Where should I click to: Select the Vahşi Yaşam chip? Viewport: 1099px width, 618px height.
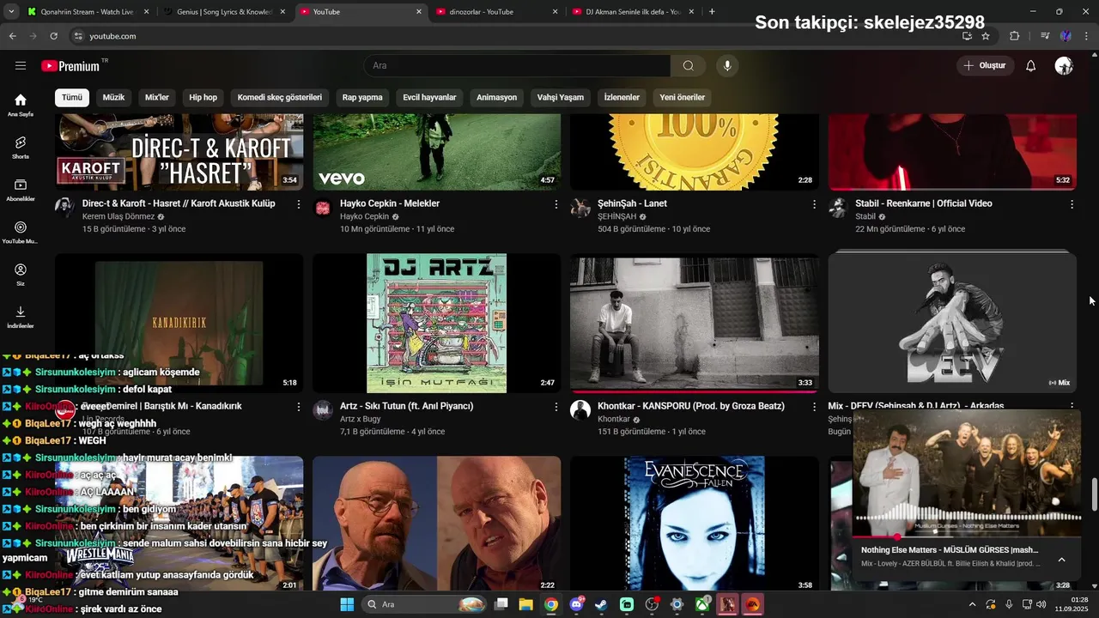561,97
